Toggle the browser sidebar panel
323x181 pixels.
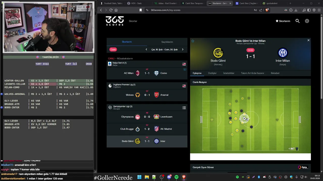click(309, 10)
